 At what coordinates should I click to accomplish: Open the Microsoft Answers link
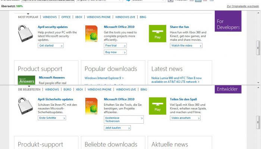pos(52,77)
